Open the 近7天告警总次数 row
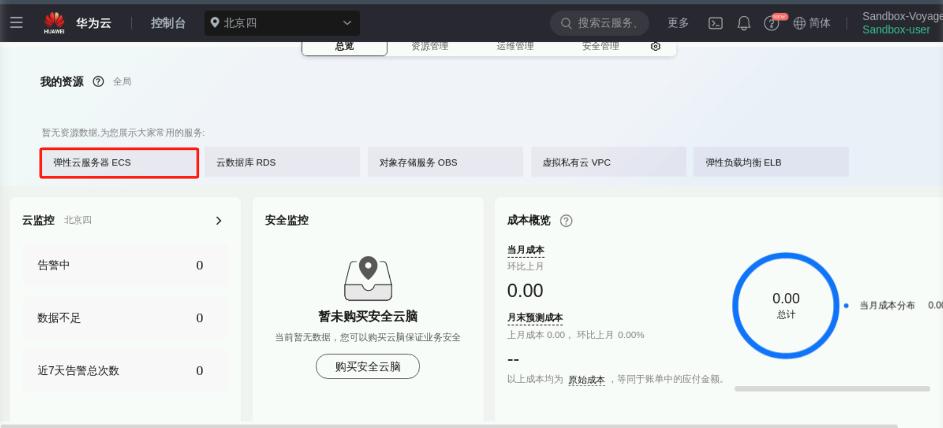The image size is (943, 428). tap(125, 370)
